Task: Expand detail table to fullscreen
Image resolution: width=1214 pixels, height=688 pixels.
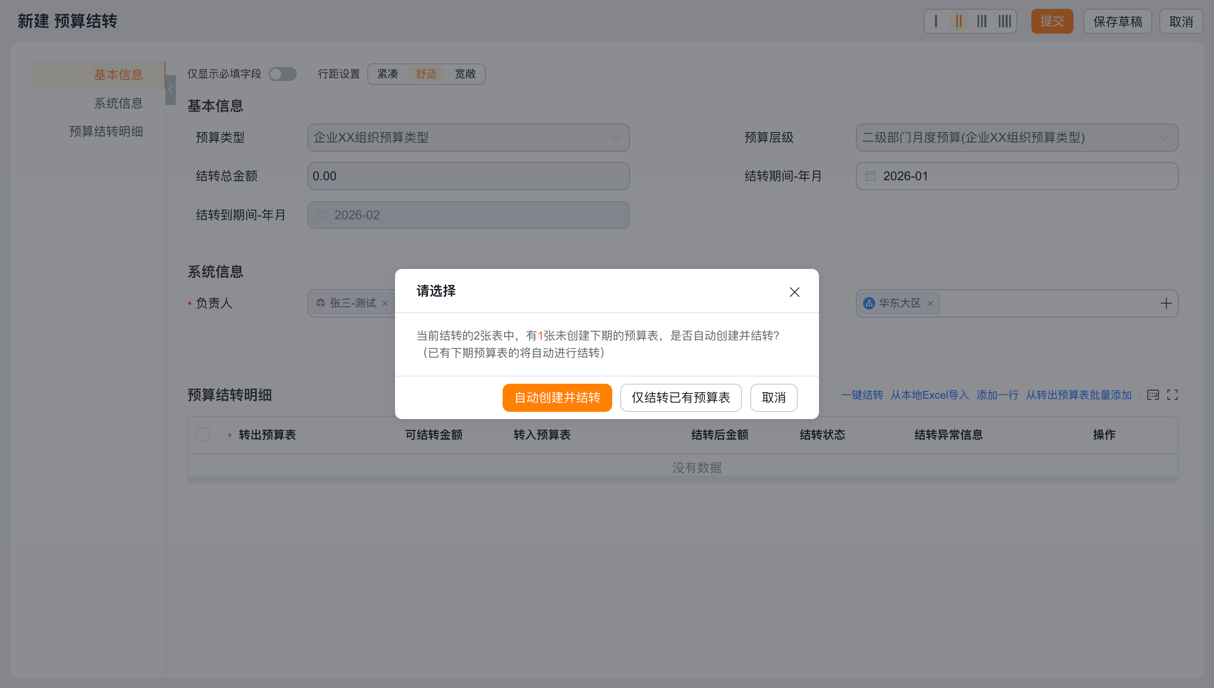Action: click(1172, 395)
